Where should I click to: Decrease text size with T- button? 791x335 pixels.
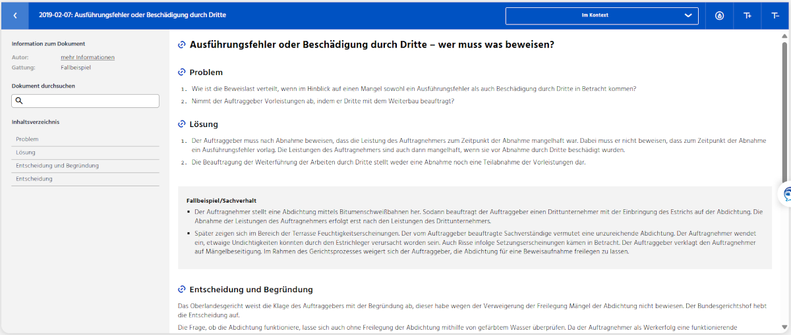[x=775, y=15]
